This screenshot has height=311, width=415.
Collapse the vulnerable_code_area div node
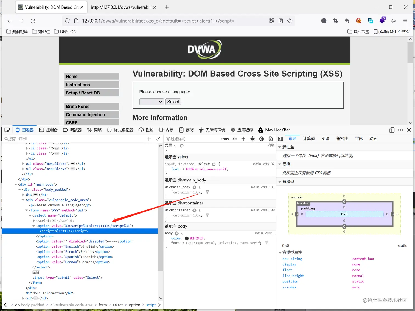(23, 200)
